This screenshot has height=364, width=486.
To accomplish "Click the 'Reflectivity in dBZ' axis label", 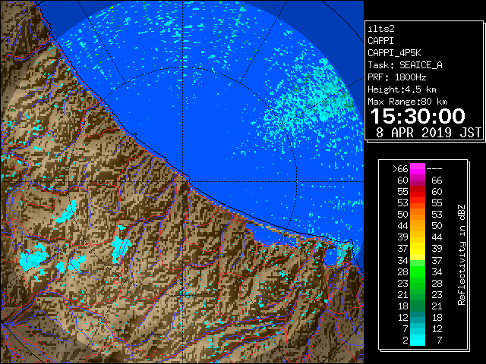I will [x=462, y=255].
